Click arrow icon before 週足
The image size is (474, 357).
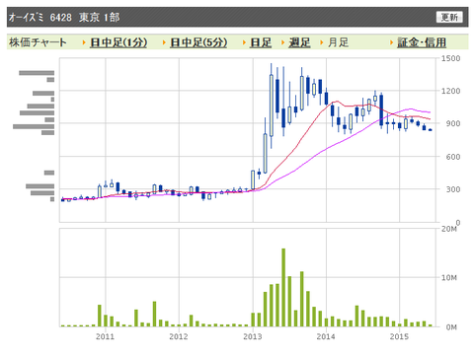click(282, 42)
